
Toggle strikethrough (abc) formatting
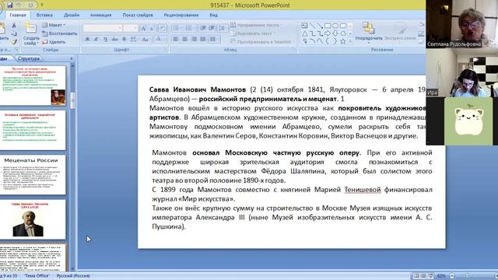pyautogui.click(x=114, y=40)
